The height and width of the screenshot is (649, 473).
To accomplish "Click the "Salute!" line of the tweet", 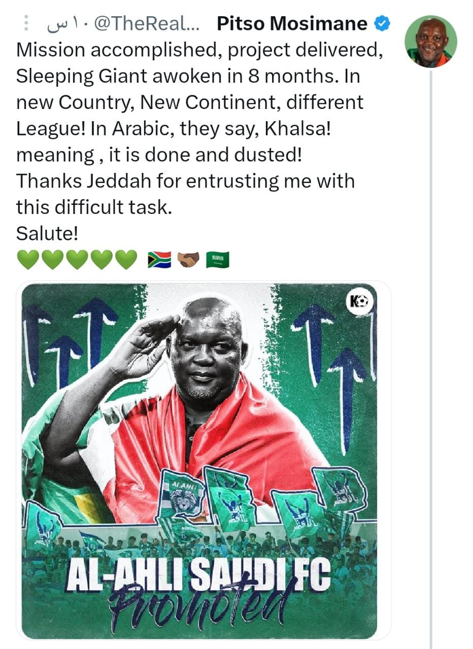I will pos(47,233).
